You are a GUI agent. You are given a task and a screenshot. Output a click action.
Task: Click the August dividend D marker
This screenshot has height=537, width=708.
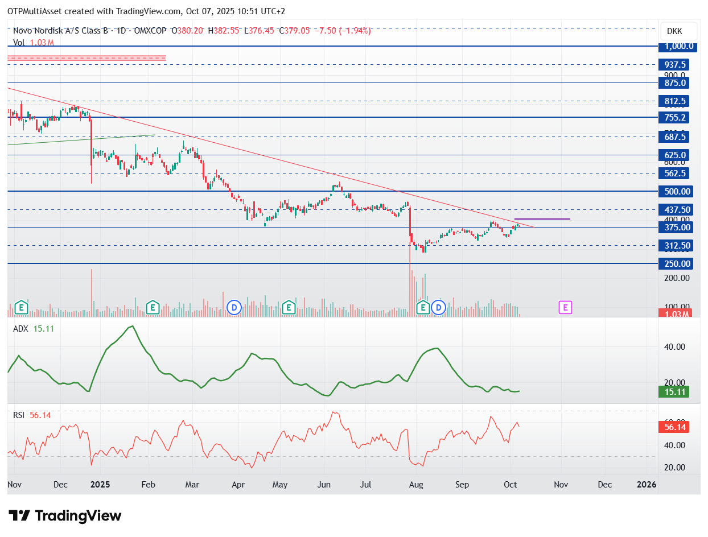(x=438, y=308)
